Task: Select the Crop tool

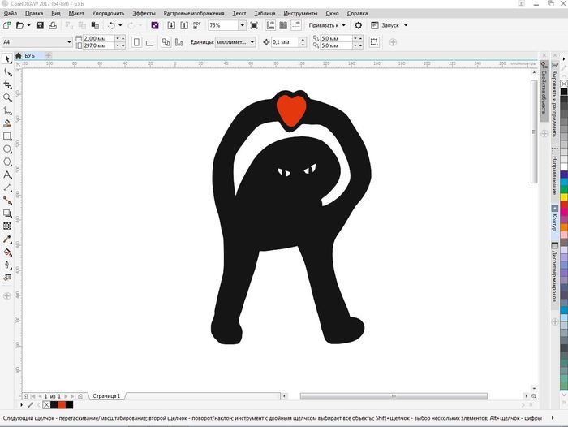Action: tap(7, 84)
